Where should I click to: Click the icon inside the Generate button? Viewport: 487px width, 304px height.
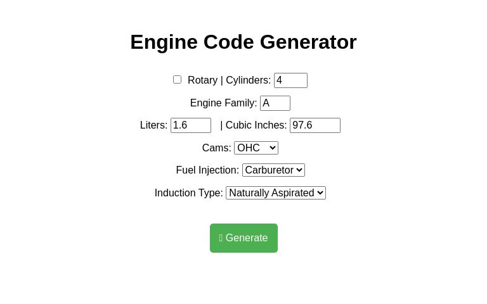tap(221, 238)
